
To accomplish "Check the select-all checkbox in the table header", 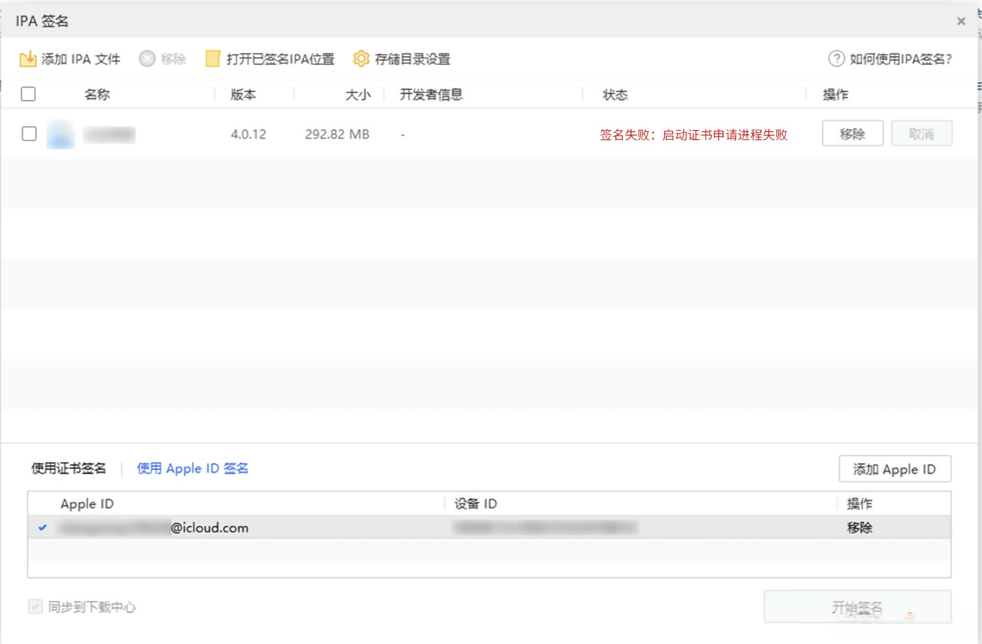I will 29,94.
